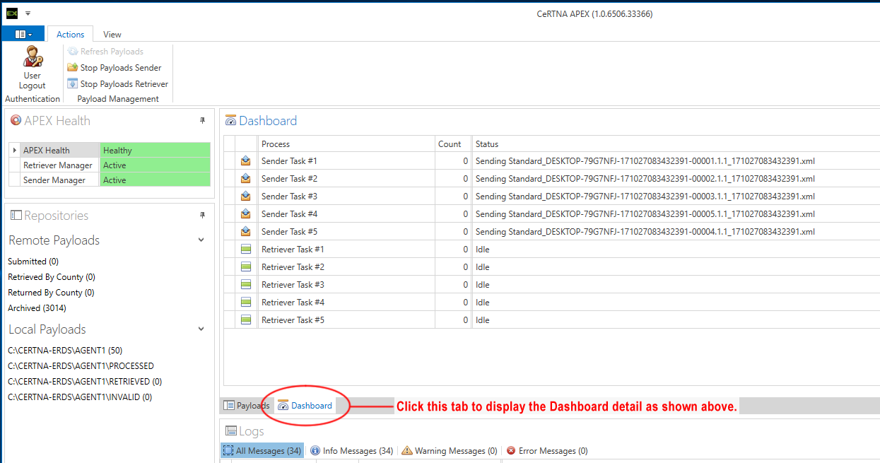Screen dimensions: 880x463
Task: Pin the Repositories panel
Action: (x=202, y=216)
